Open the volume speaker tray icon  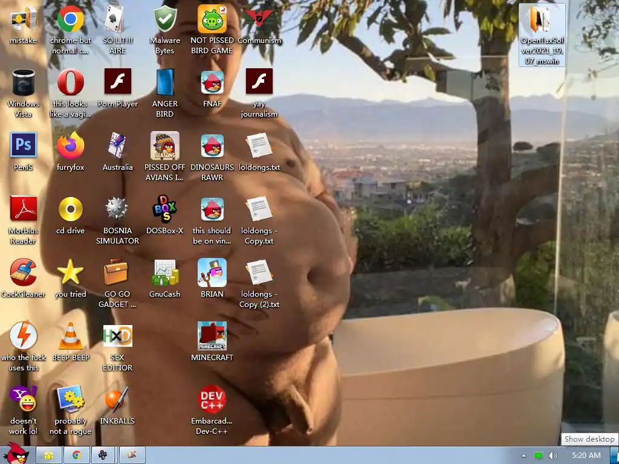pyautogui.click(x=553, y=456)
